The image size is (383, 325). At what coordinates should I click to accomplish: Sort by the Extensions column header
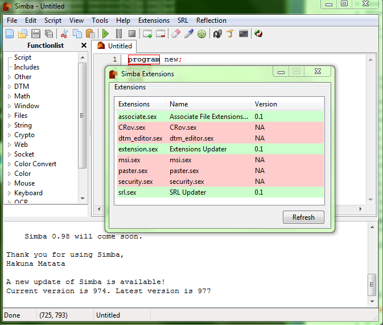140,104
